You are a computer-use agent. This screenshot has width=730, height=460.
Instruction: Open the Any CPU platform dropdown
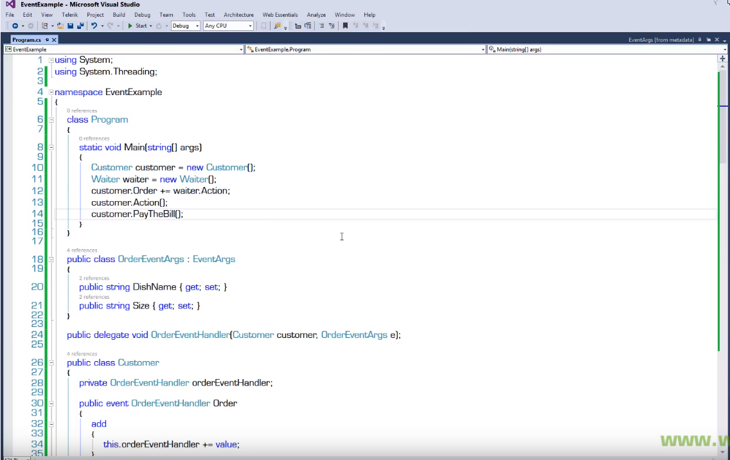[x=229, y=26]
